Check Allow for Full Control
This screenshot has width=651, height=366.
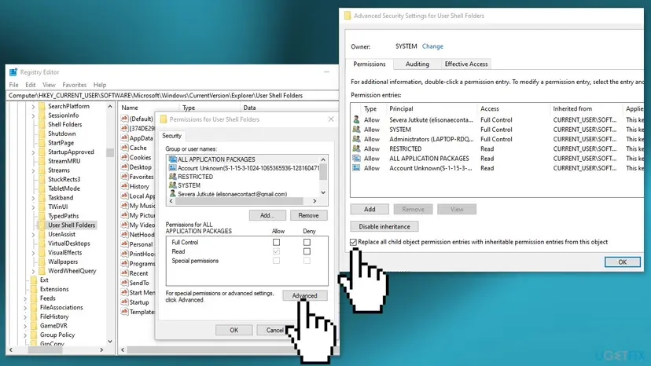click(277, 242)
